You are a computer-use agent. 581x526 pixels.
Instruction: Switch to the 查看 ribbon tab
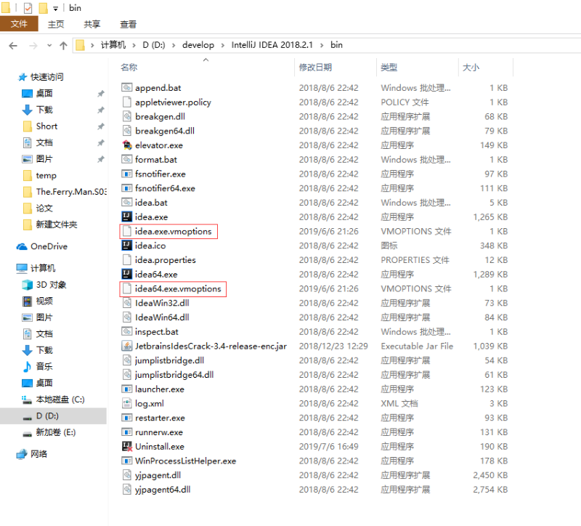(x=129, y=24)
